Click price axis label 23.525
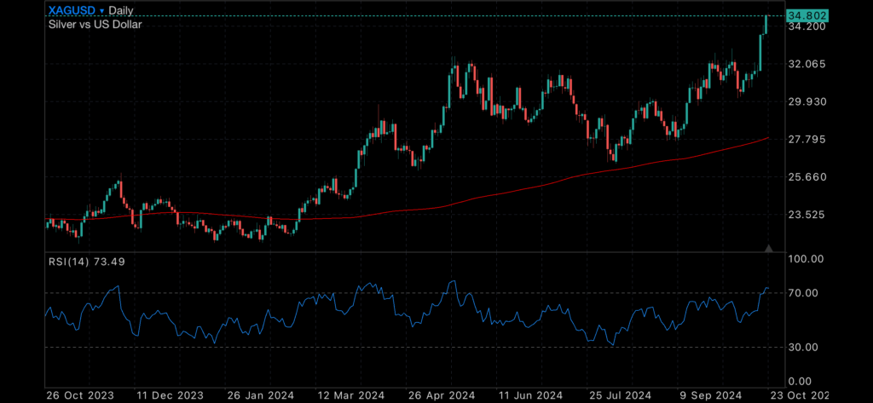 [807, 215]
